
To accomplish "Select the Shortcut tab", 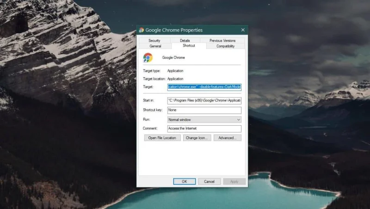I will coord(189,45).
